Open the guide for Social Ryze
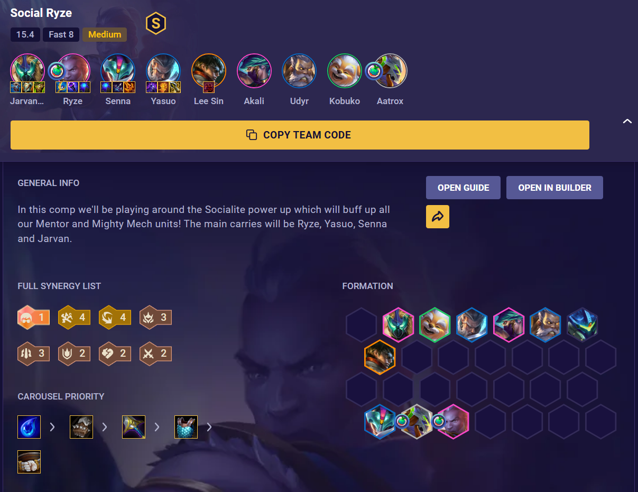Viewport: 638px width, 492px height. tap(463, 188)
